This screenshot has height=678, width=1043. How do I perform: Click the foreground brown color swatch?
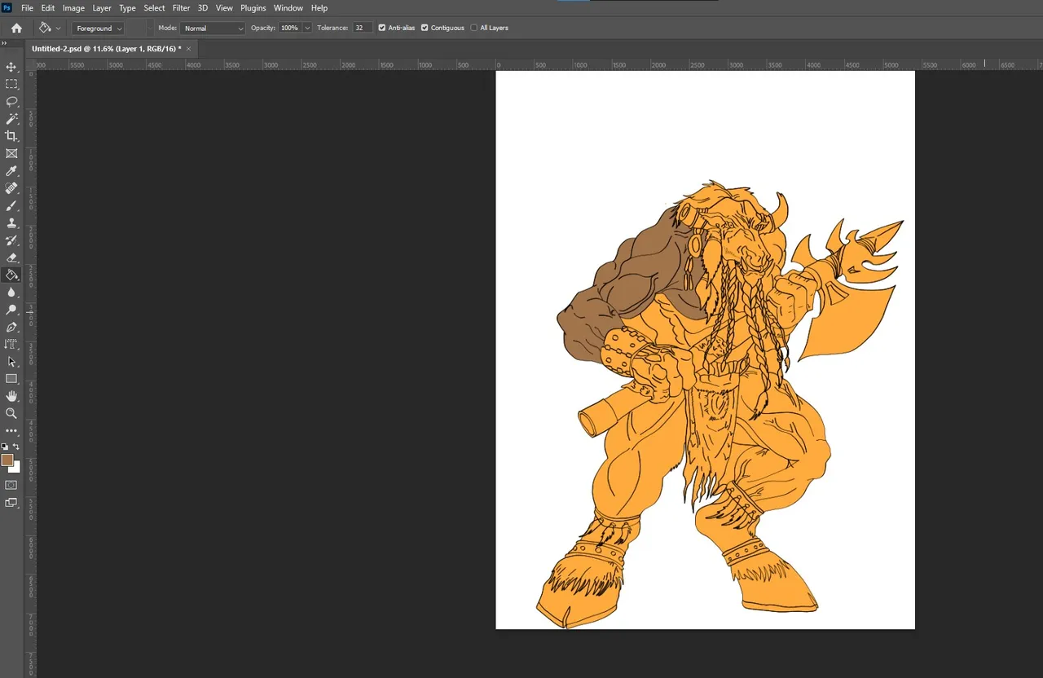[x=7, y=460]
